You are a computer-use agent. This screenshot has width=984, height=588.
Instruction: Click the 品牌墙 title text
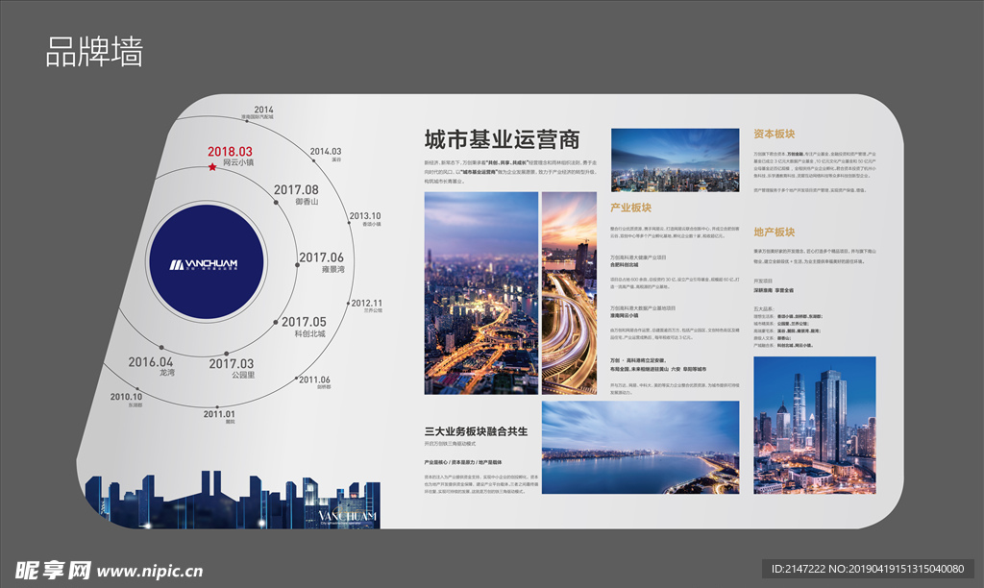94,52
